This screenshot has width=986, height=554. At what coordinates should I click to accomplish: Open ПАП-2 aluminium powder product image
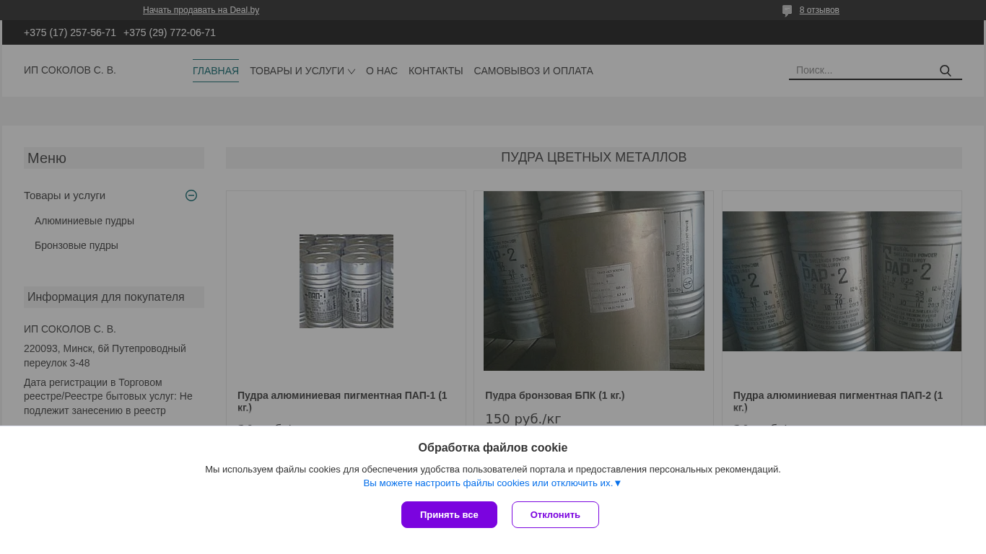tap(842, 281)
